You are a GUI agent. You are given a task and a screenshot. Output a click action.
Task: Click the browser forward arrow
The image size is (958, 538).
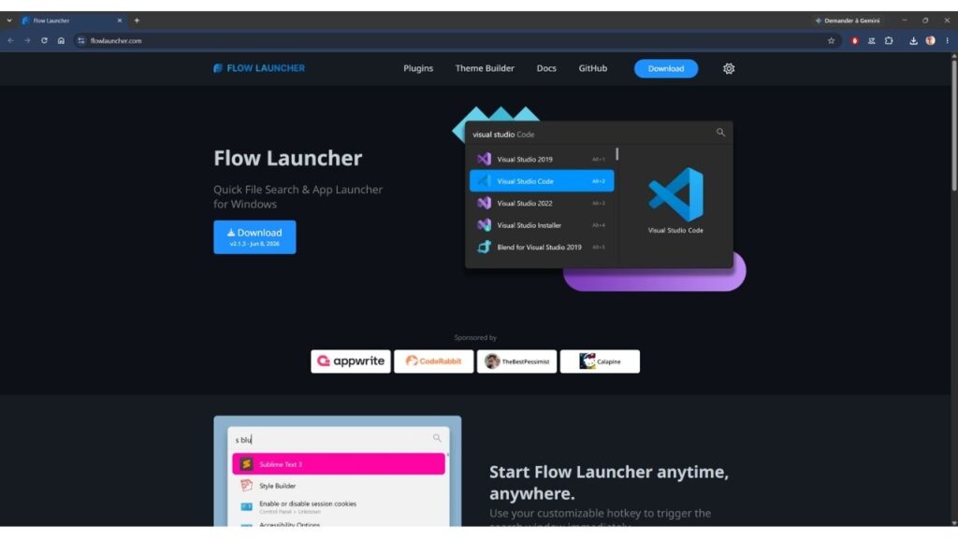[x=27, y=41]
